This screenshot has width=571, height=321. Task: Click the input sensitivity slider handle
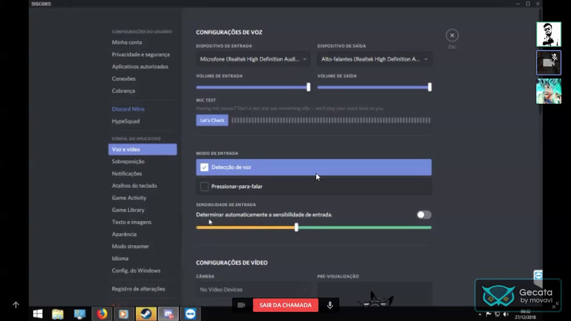point(296,227)
